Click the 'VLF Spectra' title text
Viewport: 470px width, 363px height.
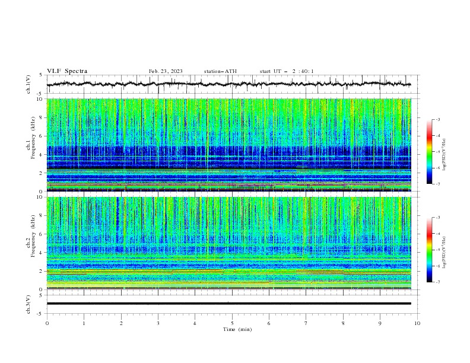coord(67,71)
